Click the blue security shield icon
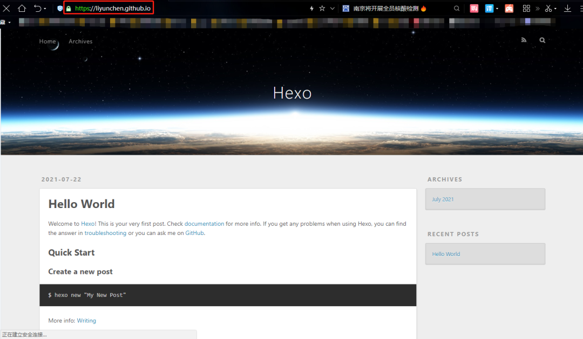This screenshot has height=339, width=583. coord(60,8)
